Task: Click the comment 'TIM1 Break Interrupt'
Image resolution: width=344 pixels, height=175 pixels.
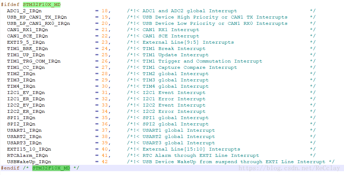Action: (174, 49)
